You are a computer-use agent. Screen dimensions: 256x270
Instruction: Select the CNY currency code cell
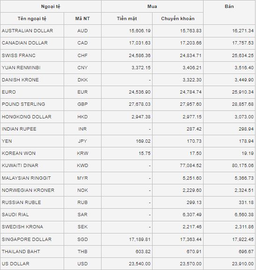tap(82, 67)
